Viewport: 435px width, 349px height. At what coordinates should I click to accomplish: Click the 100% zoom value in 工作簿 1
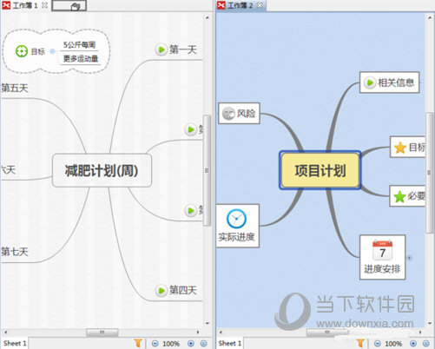click(171, 344)
